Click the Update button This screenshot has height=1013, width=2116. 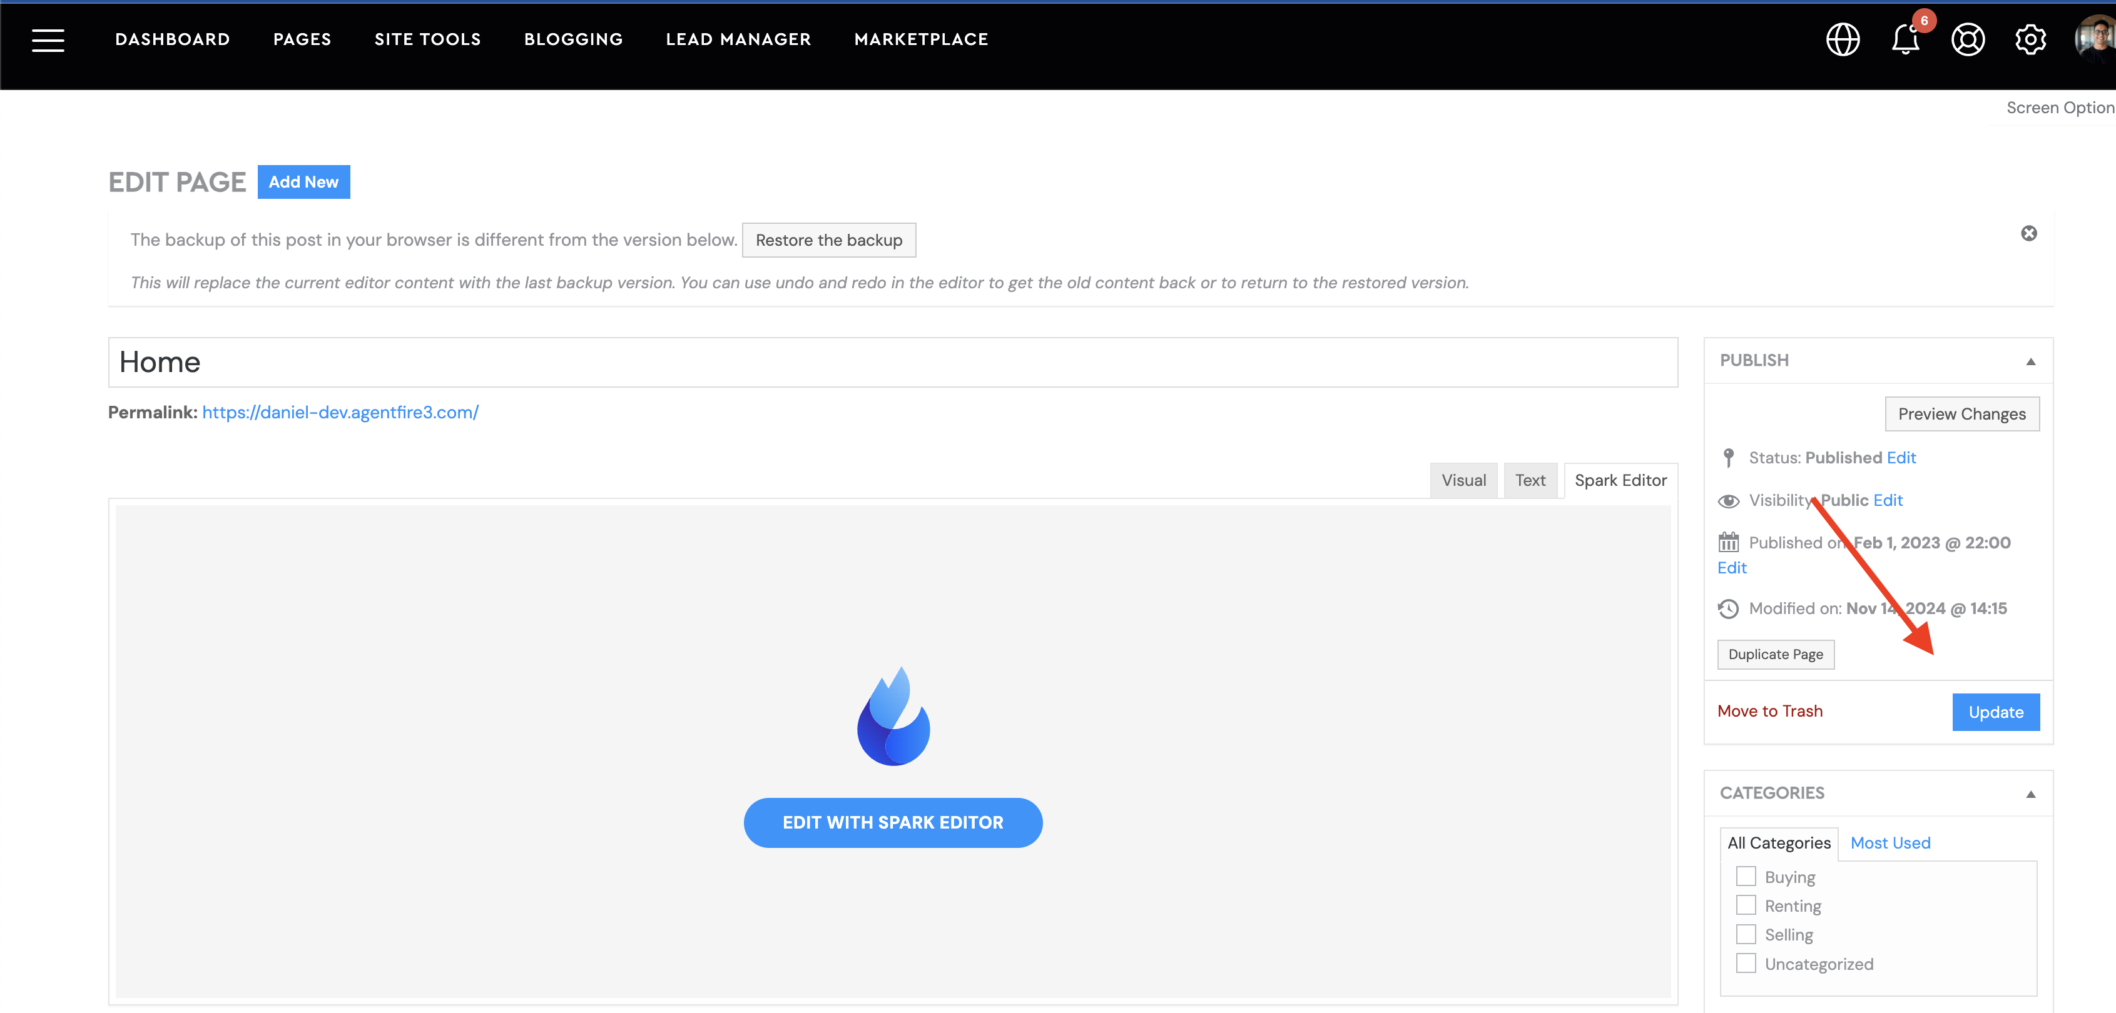[x=1995, y=712]
